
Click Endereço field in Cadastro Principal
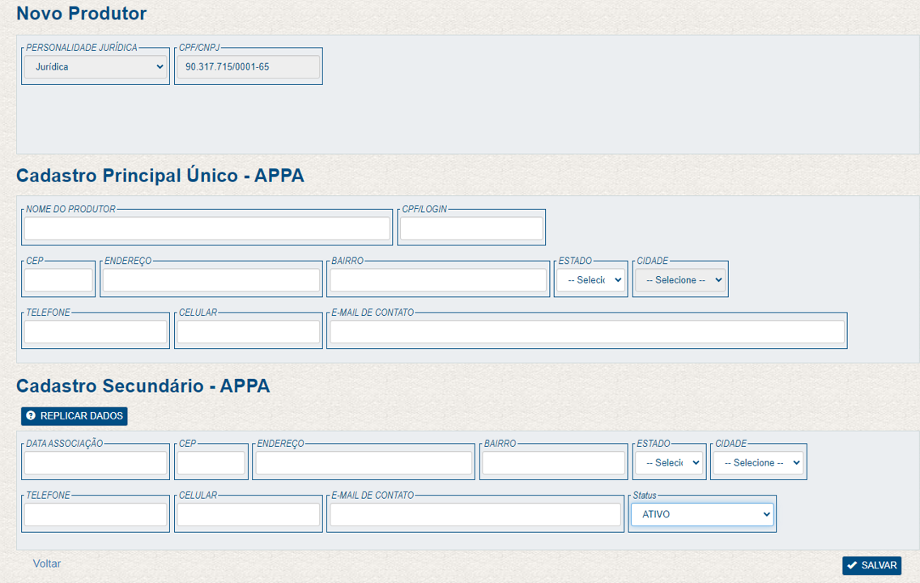coord(211,280)
